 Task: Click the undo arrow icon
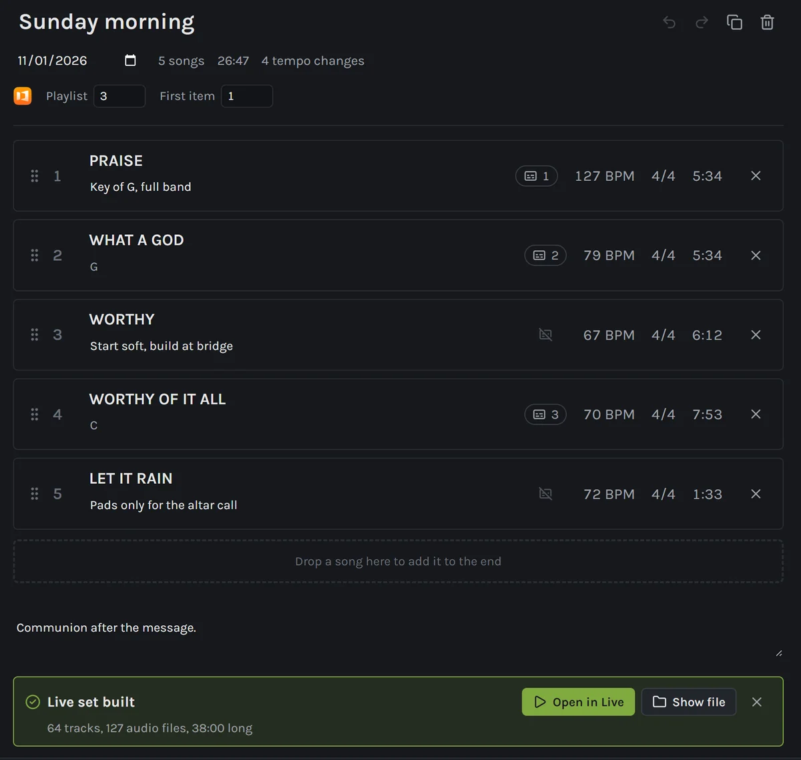tap(669, 23)
